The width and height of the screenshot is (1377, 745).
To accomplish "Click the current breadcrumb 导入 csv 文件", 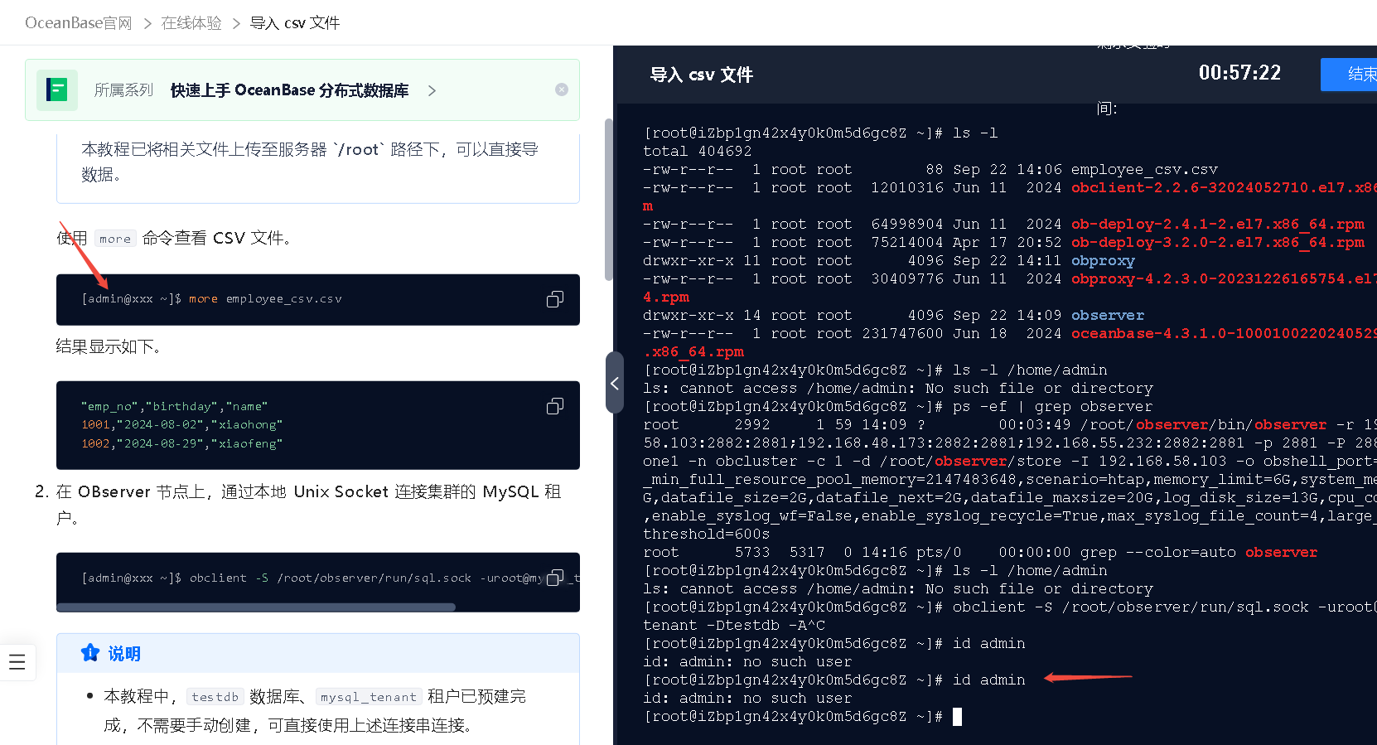I will 295,22.
